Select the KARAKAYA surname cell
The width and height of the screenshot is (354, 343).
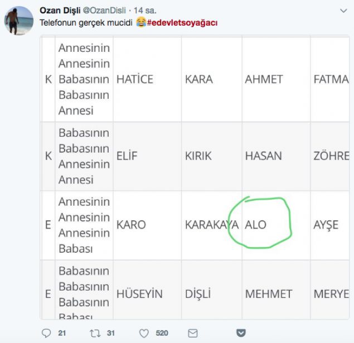pos(212,225)
